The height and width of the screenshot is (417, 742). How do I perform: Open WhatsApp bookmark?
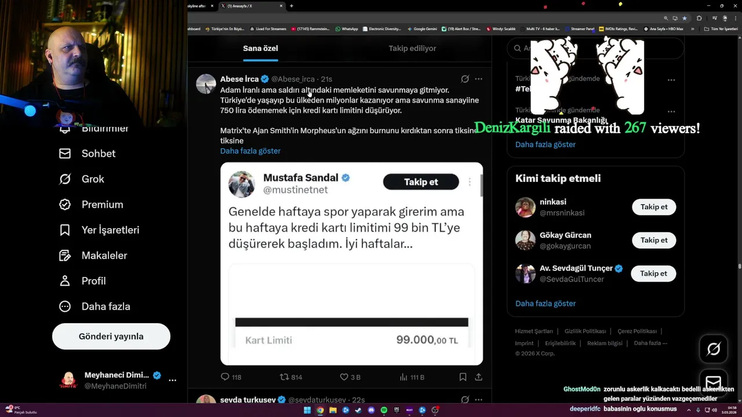click(x=347, y=28)
